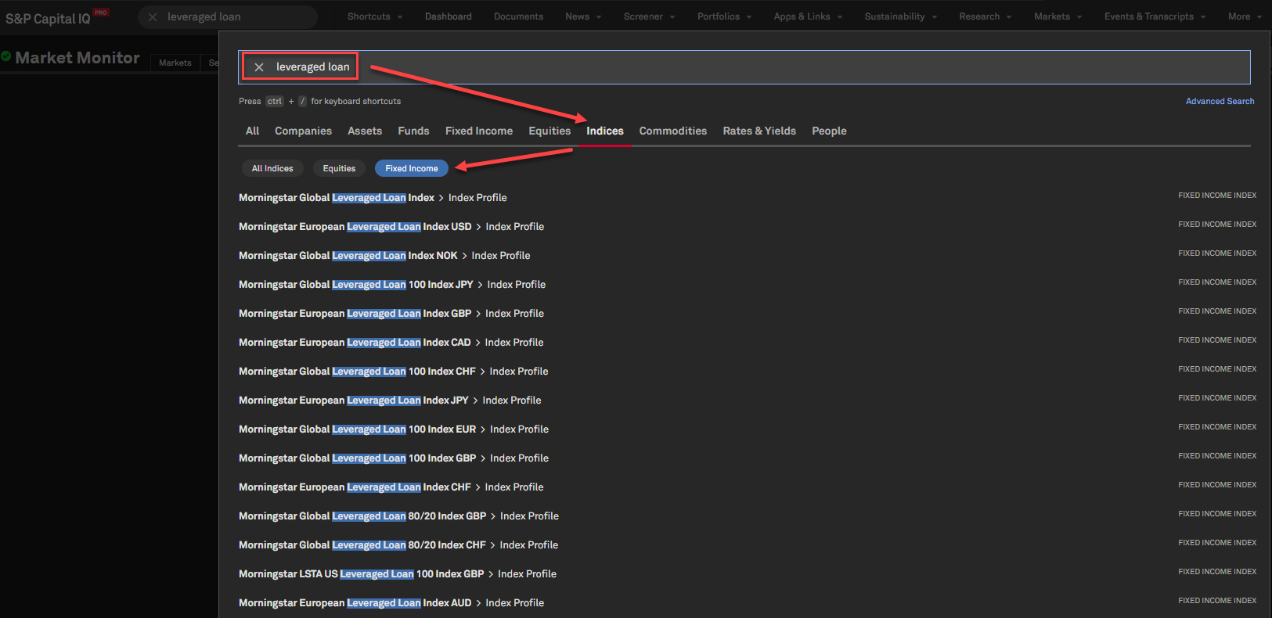Toggle the Fixed Income filter chip

point(412,168)
